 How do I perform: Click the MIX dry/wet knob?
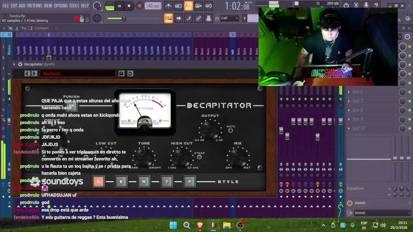pos(238,157)
